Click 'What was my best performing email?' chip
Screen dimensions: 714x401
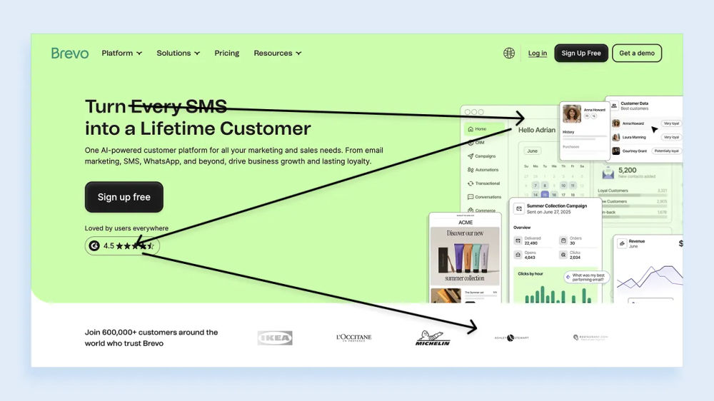coord(586,277)
